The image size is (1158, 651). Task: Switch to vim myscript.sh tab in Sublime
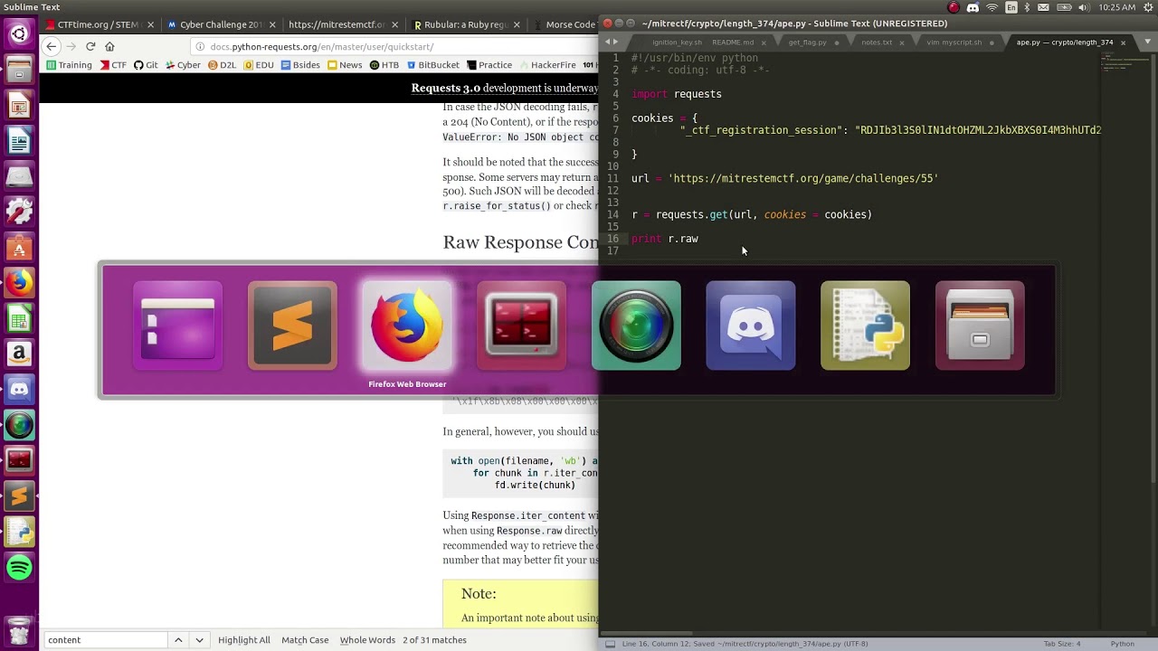pos(954,42)
